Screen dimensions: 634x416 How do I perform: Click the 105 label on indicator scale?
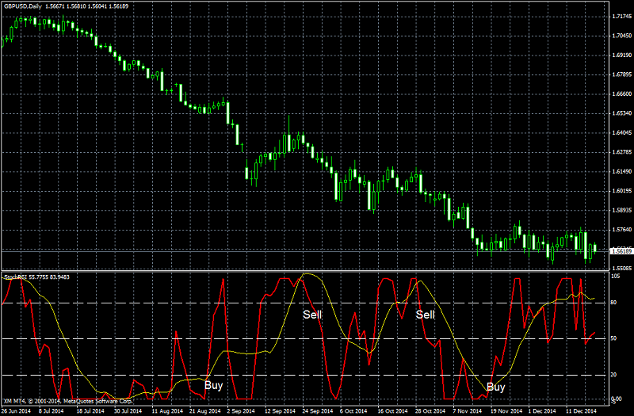click(616, 277)
